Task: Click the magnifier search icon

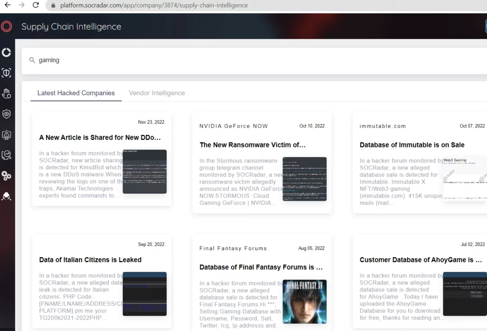Action: (32, 60)
